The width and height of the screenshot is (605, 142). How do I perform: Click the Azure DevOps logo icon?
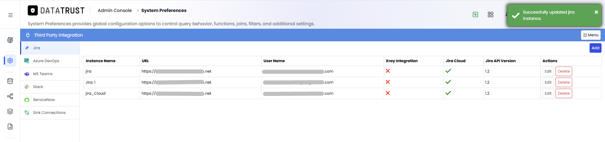(27, 61)
